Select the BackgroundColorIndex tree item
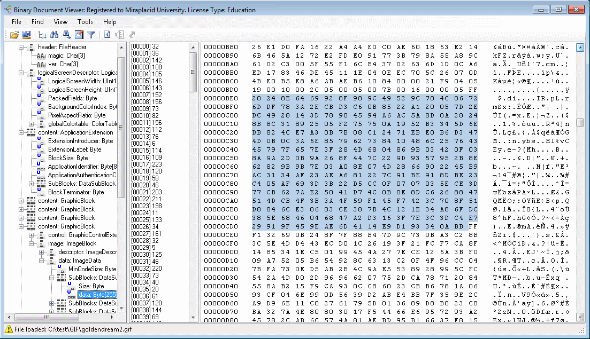Screen dimensions: 590x339 tap(82, 107)
